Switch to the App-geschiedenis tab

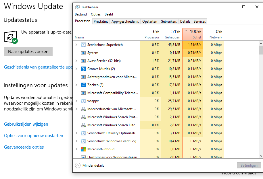click(x=125, y=22)
